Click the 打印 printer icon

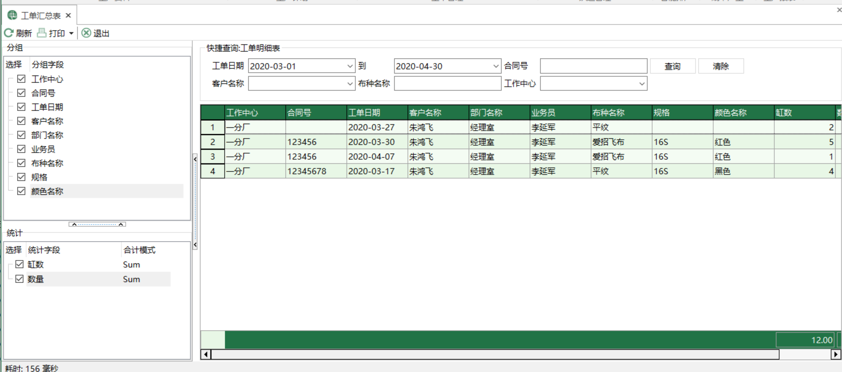tap(42, 33)
